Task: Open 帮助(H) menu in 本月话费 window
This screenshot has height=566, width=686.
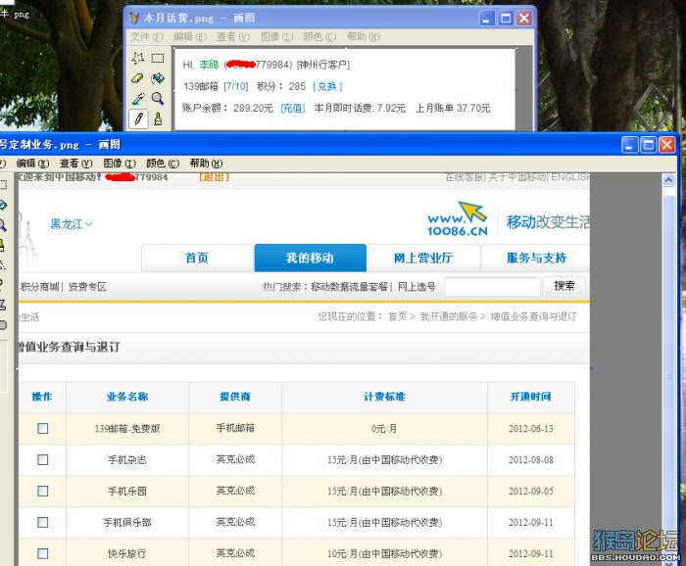Action: (364, 37)
